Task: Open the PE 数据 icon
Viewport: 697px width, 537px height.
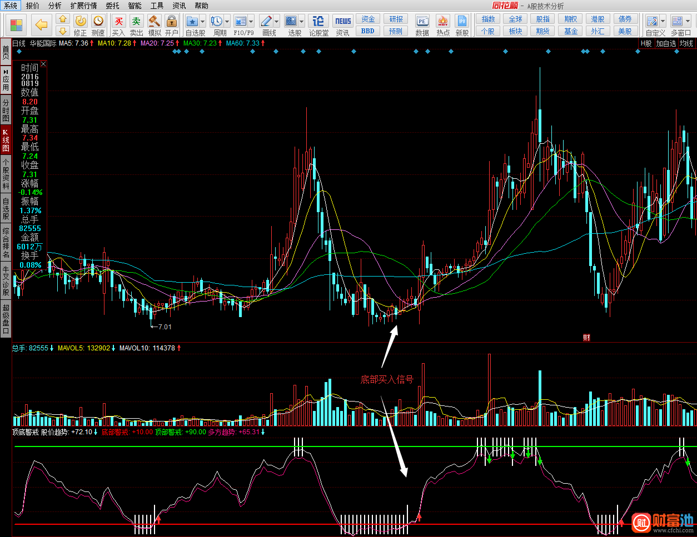Action: click(422, 21)
